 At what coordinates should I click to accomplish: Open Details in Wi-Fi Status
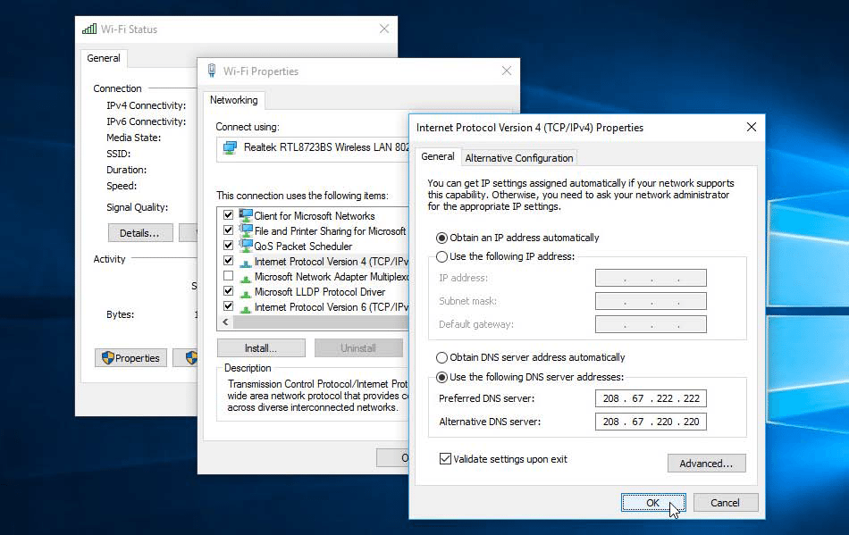click(140, 233)
